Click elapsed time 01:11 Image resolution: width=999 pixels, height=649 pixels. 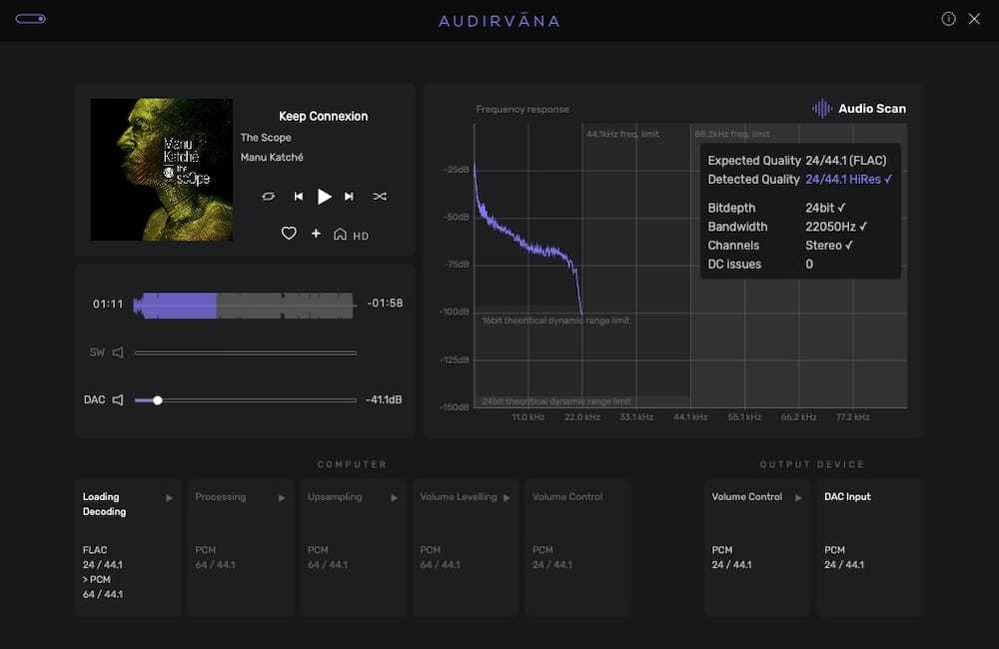108,304
